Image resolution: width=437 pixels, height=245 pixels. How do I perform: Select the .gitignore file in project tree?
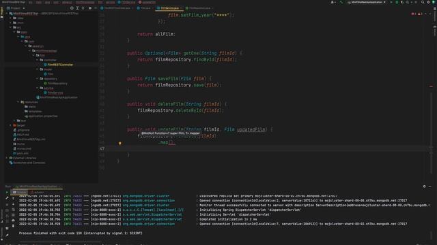pos(21,130)
